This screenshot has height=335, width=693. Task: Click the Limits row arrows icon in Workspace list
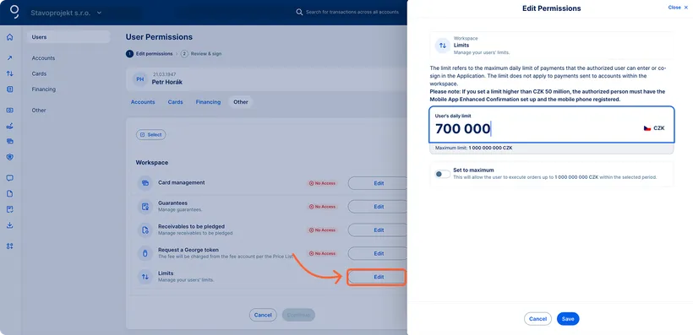click(145, 277)
